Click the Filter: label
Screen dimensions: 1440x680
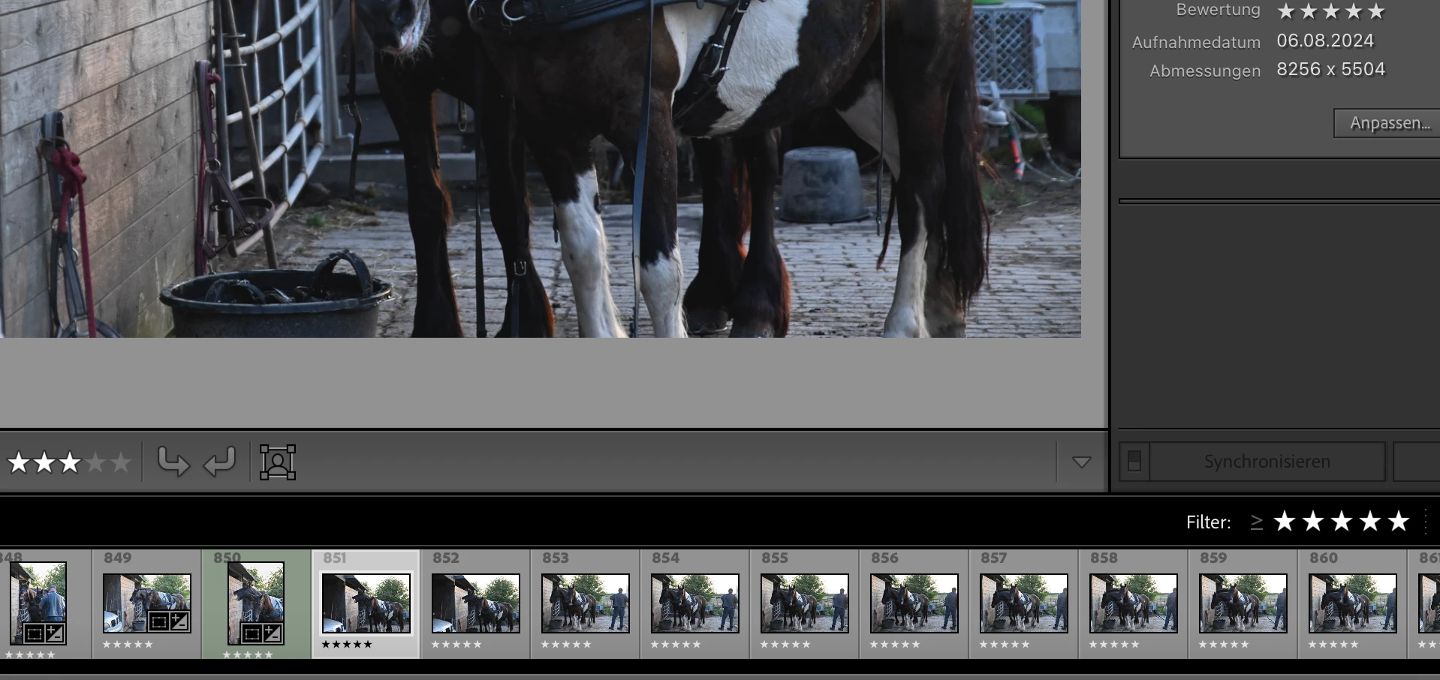coord(1208,522)
